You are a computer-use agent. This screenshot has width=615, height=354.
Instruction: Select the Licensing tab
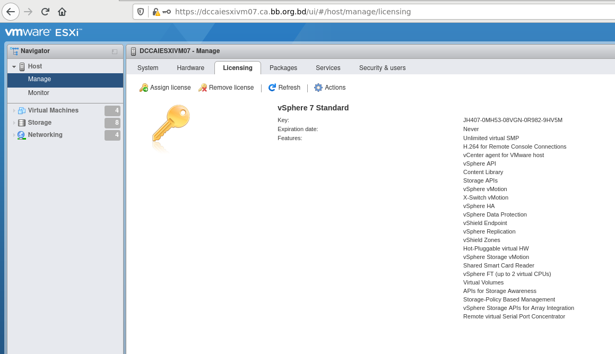click(x=238, y=68)
